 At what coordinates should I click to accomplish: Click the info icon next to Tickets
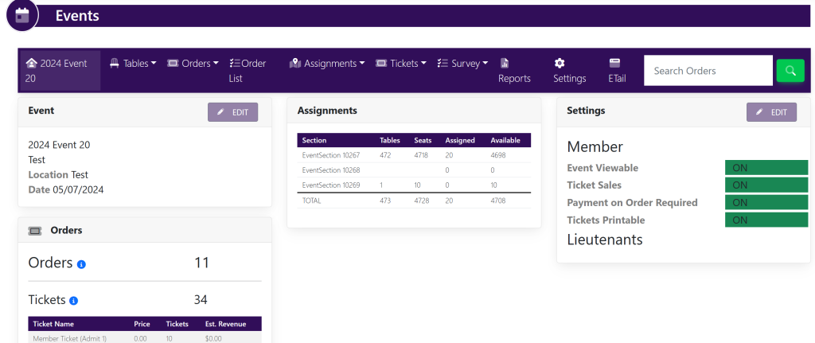pos(74,301)
